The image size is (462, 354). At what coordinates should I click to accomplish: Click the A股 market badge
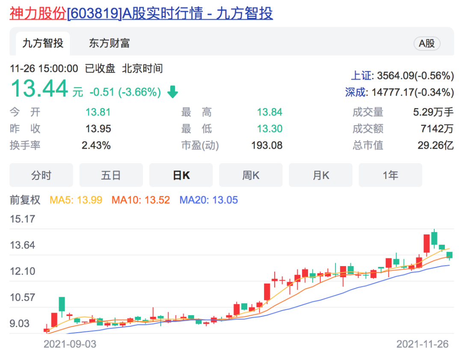click(x=426, y=43)
